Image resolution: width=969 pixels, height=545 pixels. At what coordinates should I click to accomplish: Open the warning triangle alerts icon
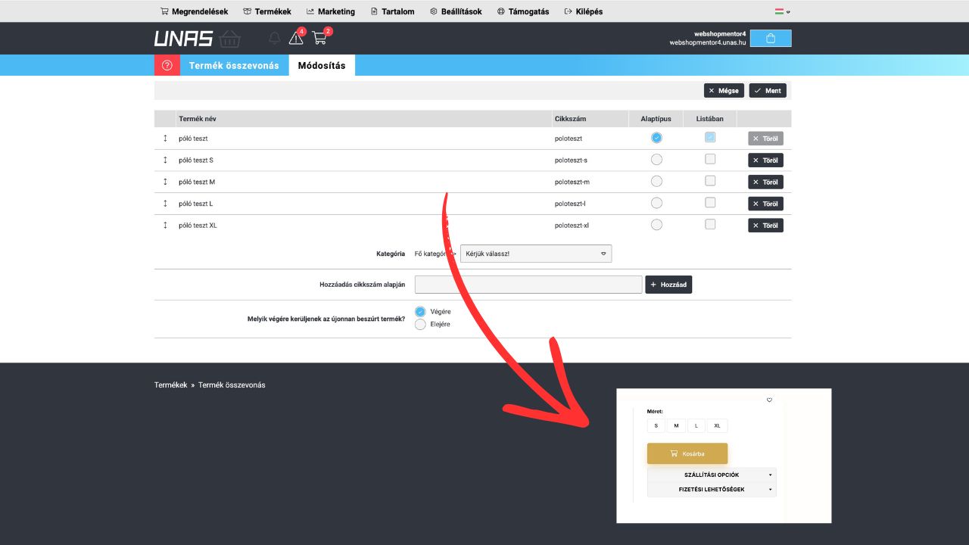tap(296, 38)
